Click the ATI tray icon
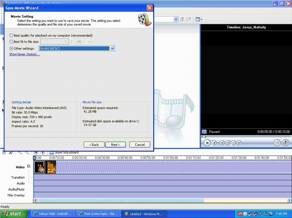This screenshot has height=218, width=292. (x=240, y=214)
